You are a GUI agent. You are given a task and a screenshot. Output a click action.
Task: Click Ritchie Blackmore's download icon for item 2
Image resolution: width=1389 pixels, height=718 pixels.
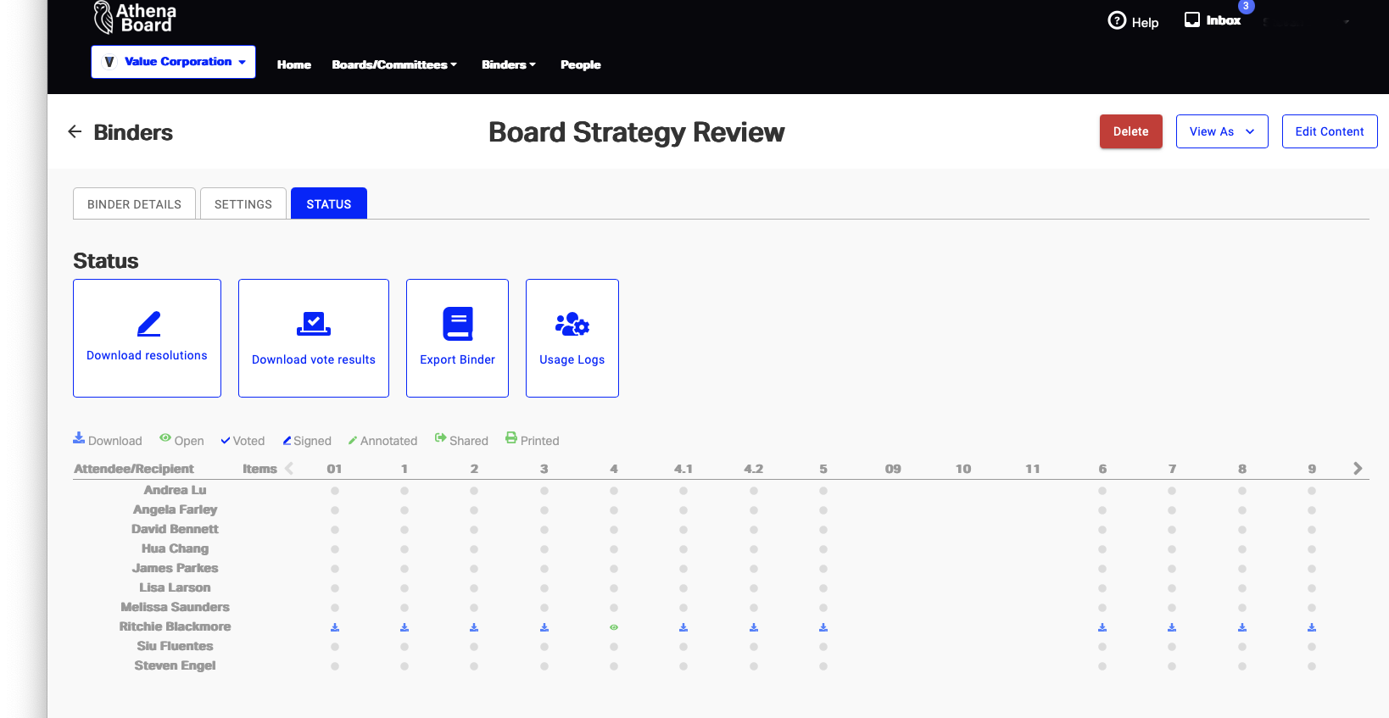click(474, 627)
